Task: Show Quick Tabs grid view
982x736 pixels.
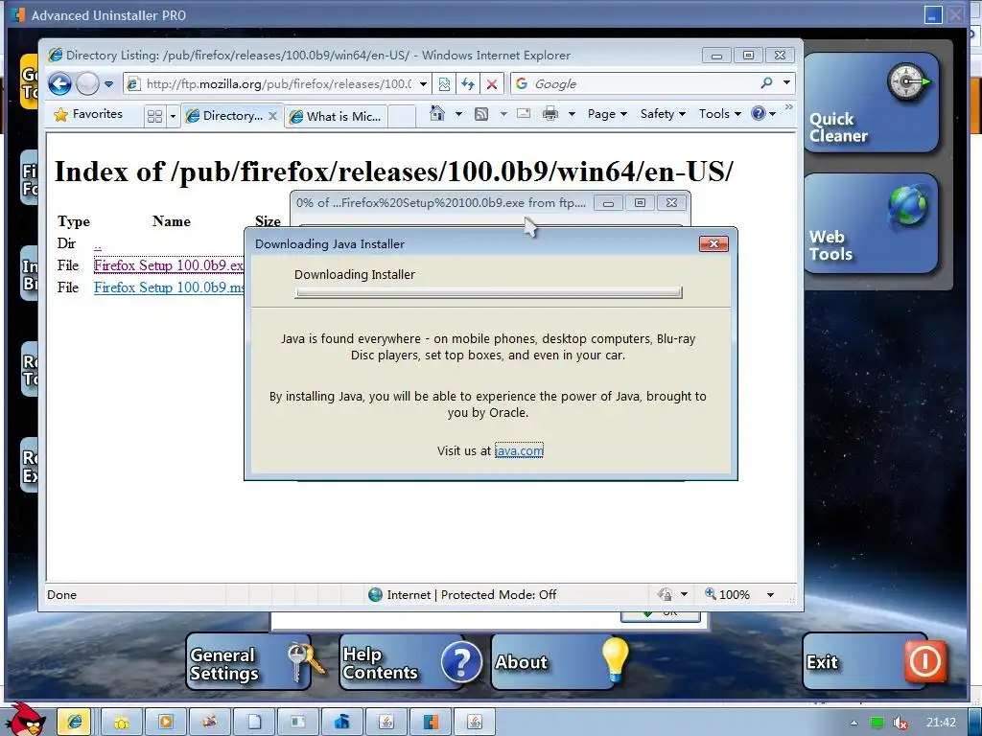Action: (154, 116)
